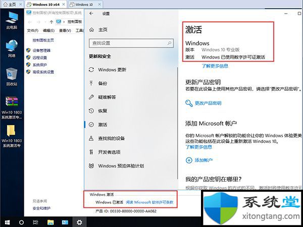Open 设备管理器 in Control Panel sidebar
The height and width of the screenshot is (227, 303).
click(x=41, y=50)
